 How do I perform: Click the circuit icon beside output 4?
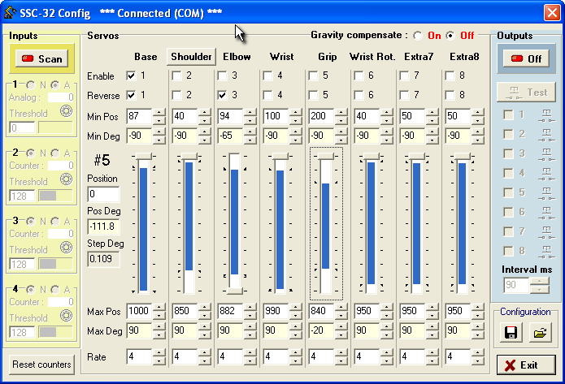546,174
